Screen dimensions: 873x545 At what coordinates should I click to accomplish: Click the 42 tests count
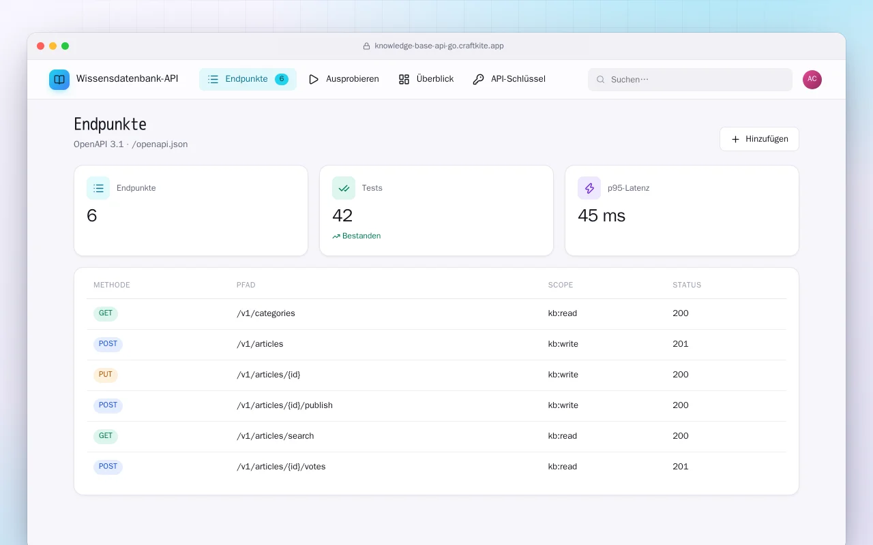point(342,216)
